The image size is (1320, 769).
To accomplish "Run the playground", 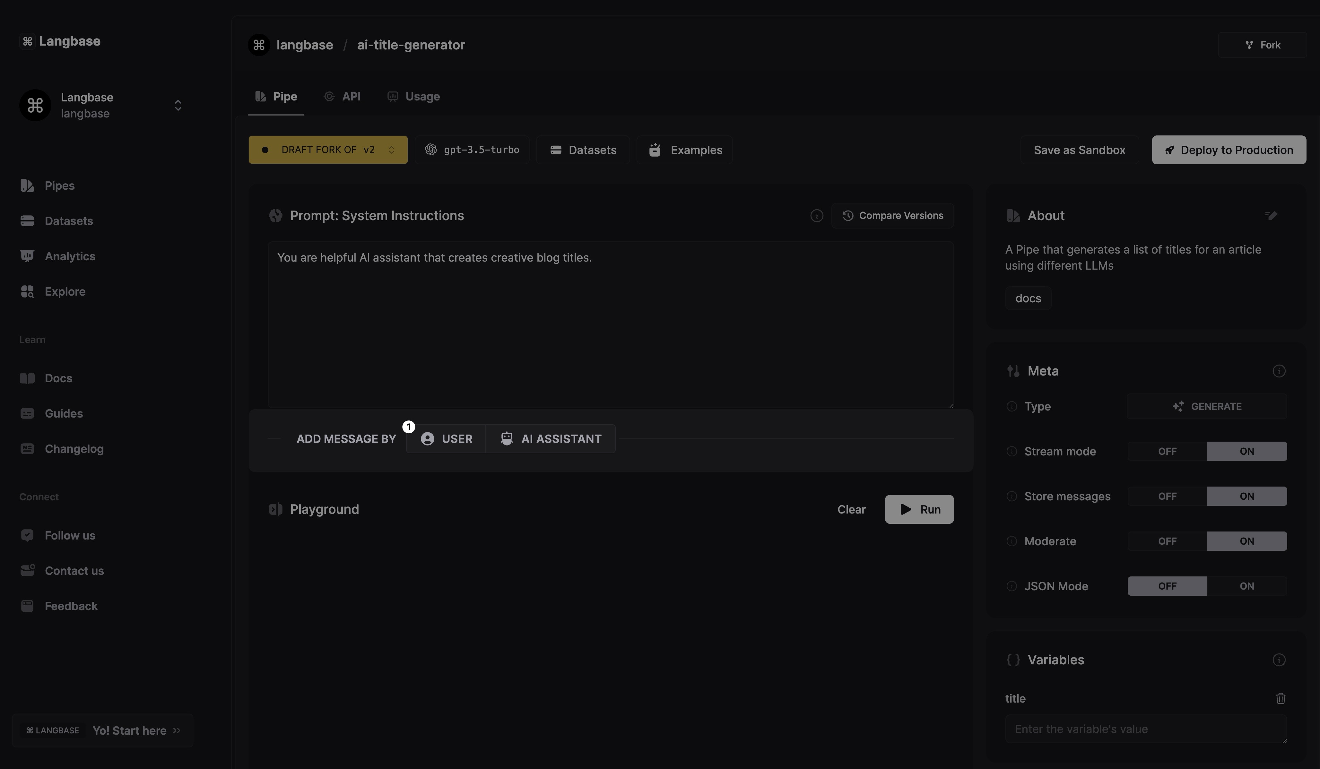I will click(919, 509).
